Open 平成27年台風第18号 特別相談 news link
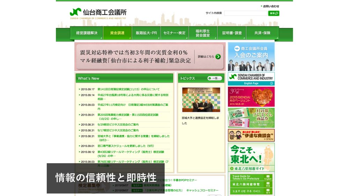 (133, 97)
